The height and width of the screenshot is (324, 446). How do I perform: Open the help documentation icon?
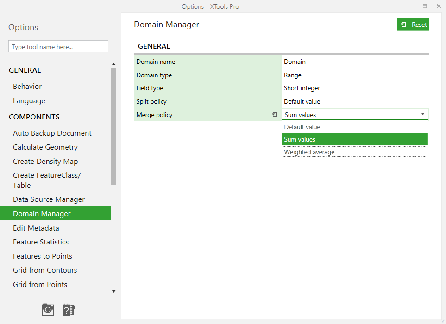69,310
